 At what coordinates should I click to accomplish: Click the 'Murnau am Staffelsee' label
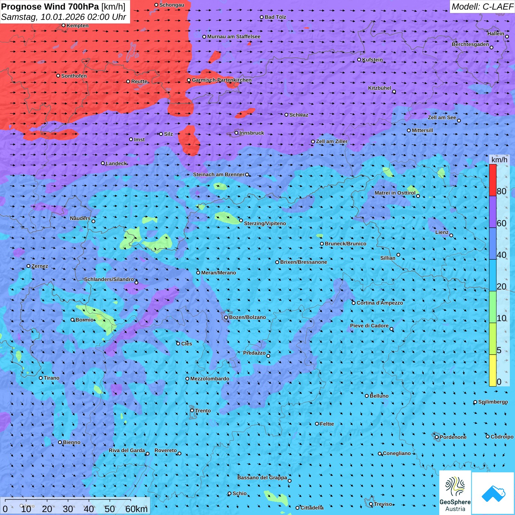234,36
